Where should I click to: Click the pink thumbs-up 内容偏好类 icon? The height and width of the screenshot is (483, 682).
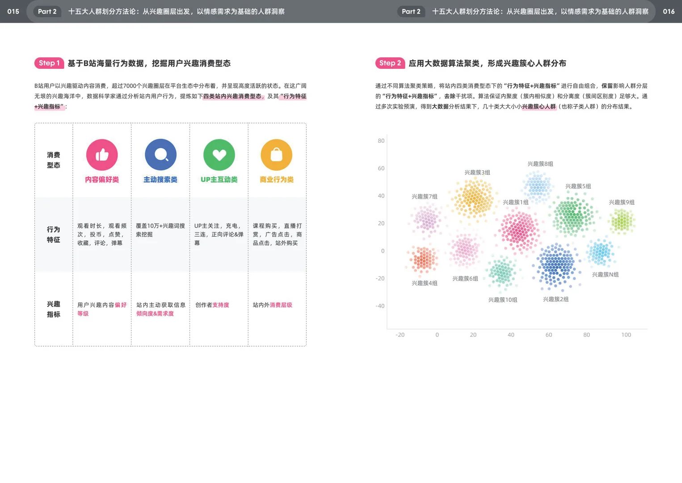[x=102, y=154]
